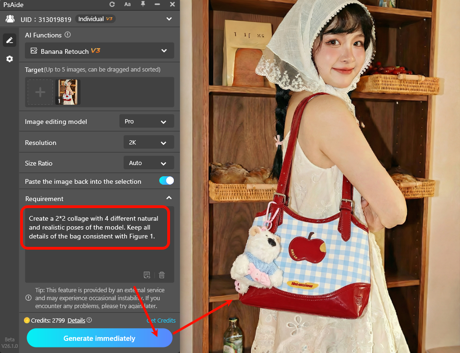Disable paste the image back into the selection
Image resolution: width=460 pixels, height=353 pixels.
click(166, 180)
